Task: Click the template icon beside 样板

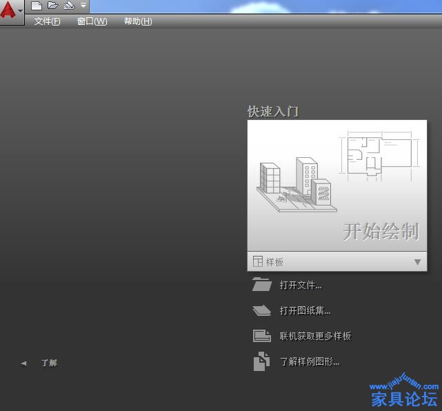Action: 258,261
